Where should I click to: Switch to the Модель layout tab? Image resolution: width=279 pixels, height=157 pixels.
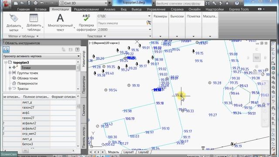coord(113,152)
